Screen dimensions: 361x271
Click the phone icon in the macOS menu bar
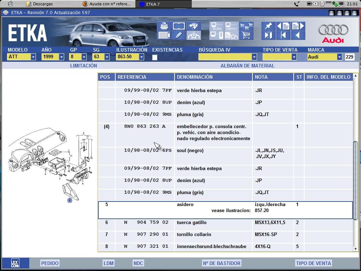click(297, 4)
